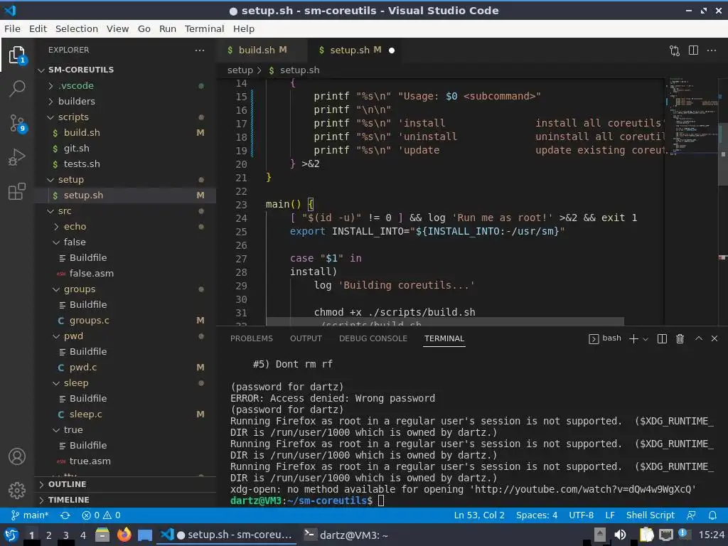The width and height of the screenshot is (728, 546).
Task: Open the Manage gear icon
Action: 17,490
